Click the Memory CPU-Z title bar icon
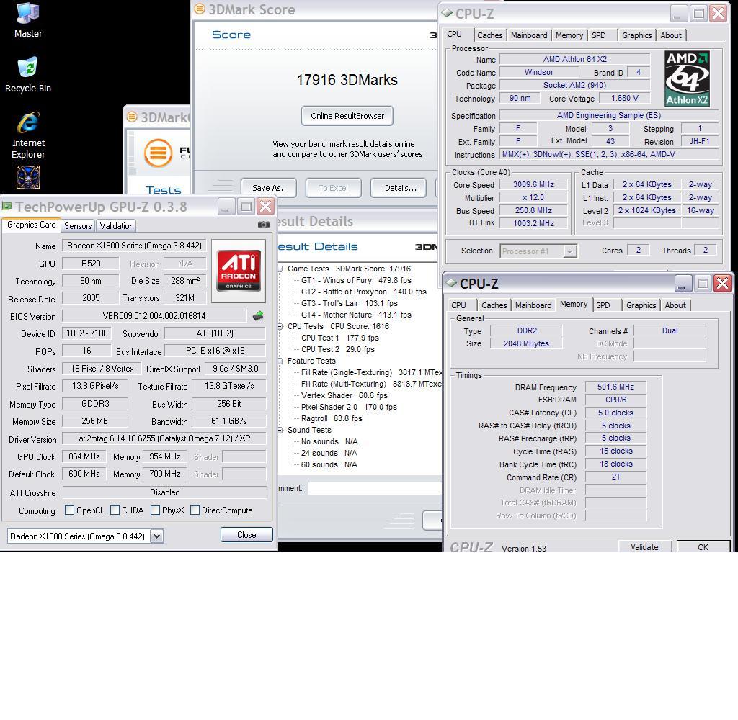 pyautogui.click(x=451, y=283)
